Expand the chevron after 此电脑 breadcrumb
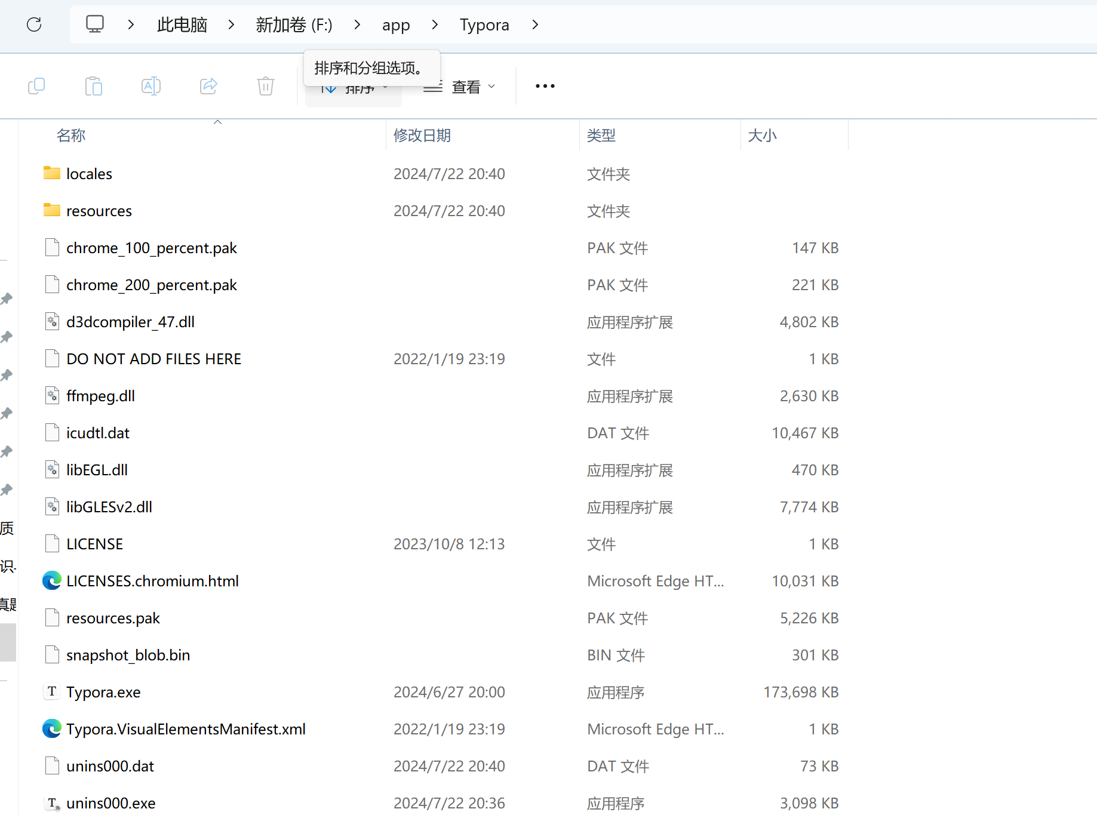Screen dimensions: 1097x815 click(x=231, y=24)
